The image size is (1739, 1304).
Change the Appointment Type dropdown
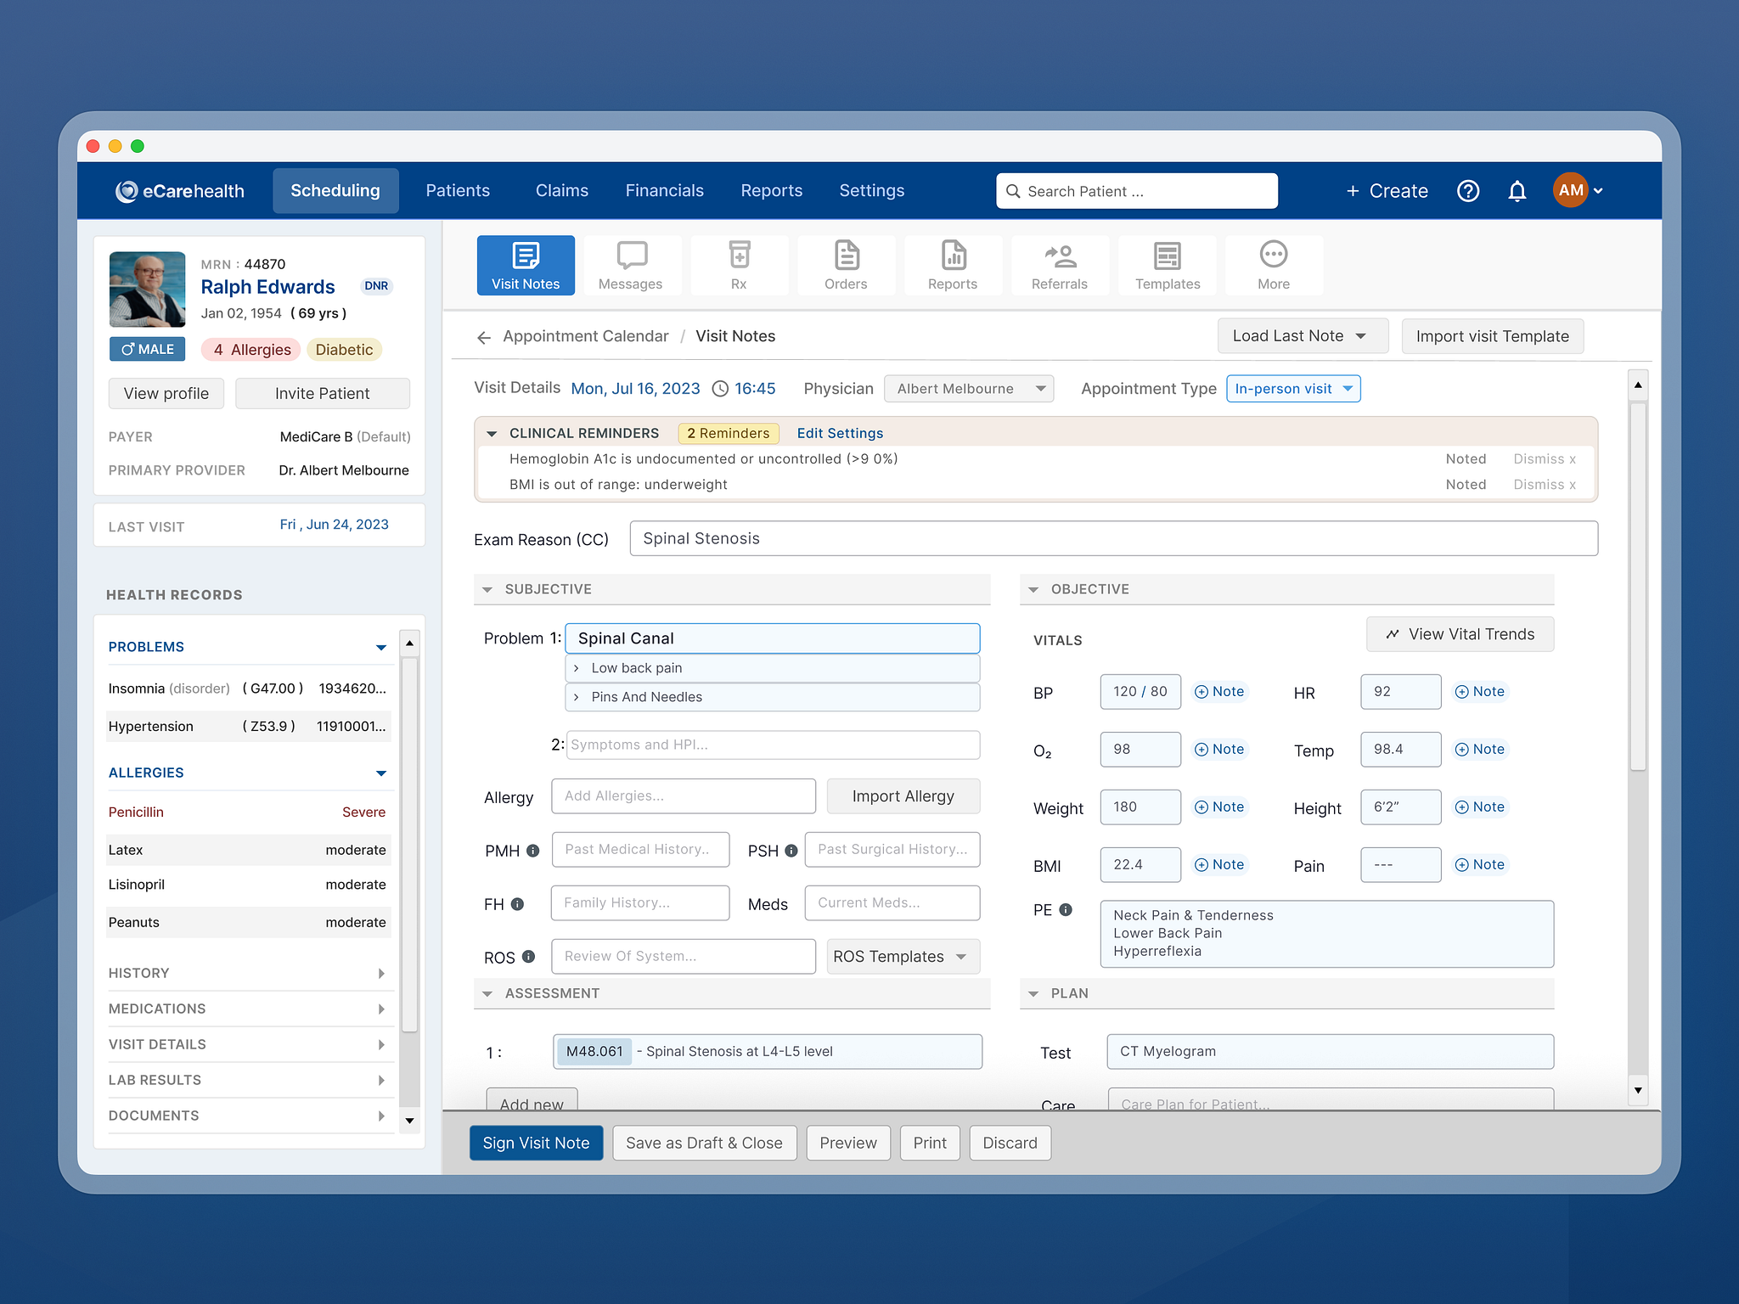1292,388
